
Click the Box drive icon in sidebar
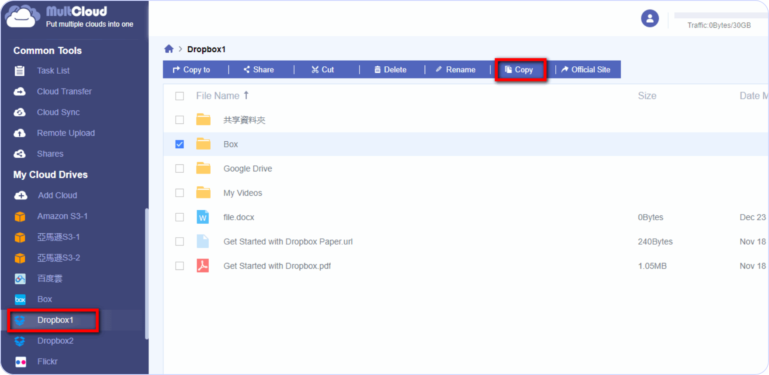point(20,300)
